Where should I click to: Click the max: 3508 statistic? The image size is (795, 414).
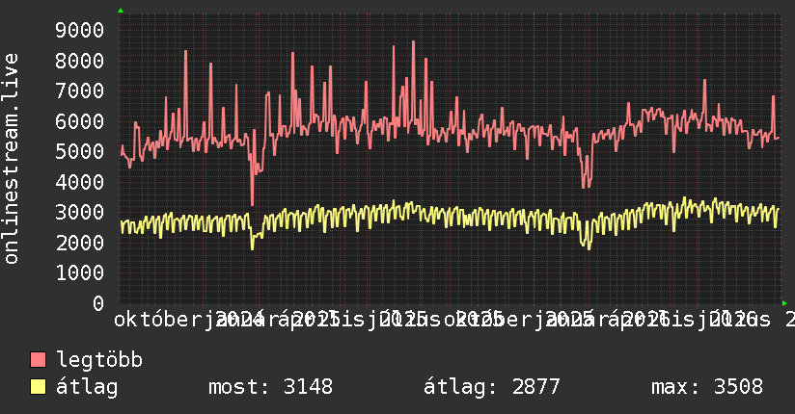coord(707,387)
